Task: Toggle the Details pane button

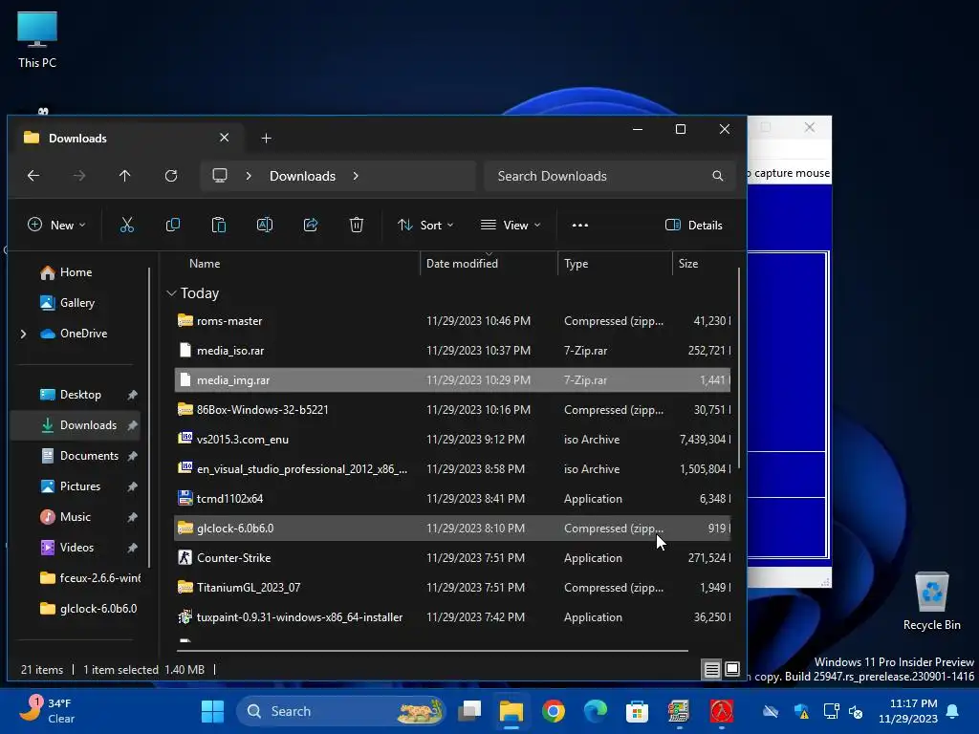Action: click(x=694, y=226)
